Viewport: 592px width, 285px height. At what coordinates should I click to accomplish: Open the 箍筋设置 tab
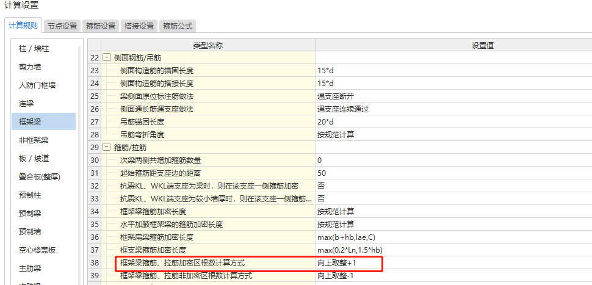101,26
